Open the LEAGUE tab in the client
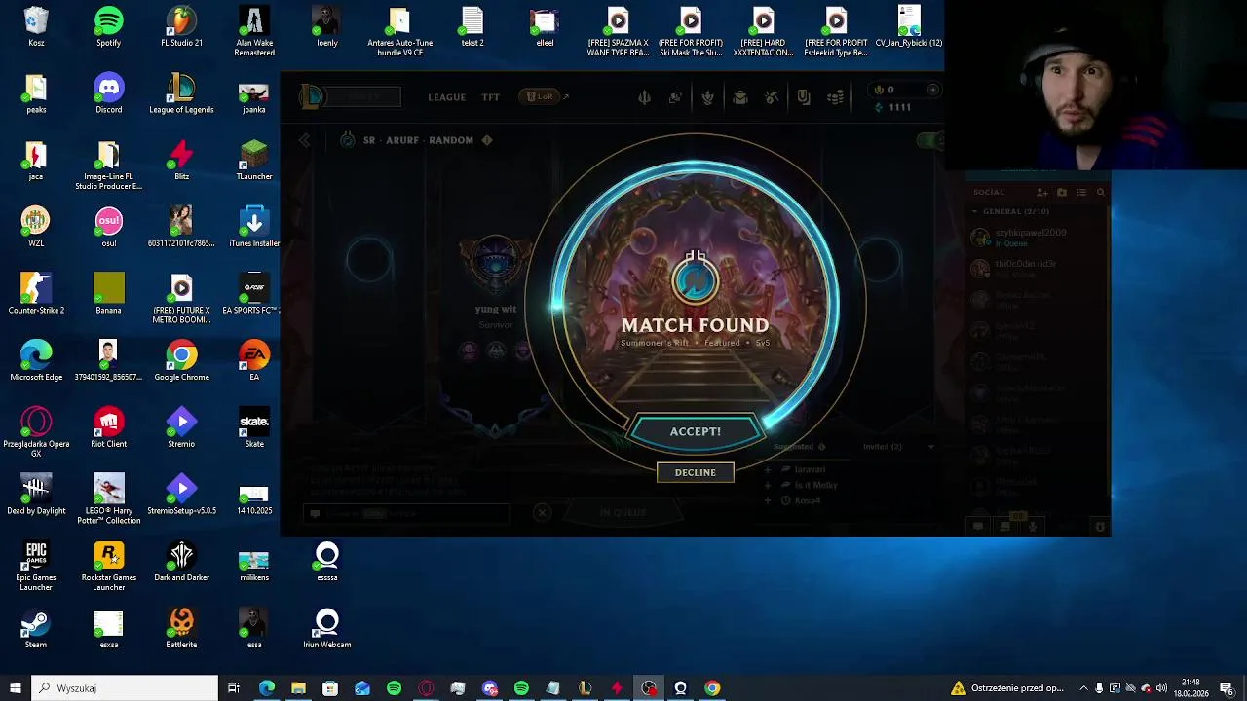The height and width of the screenshot is (701, 1247). click(x=447, y=97)
